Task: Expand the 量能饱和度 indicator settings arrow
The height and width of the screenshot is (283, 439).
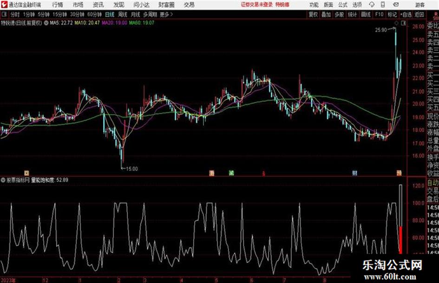Action: click(3, 180)
